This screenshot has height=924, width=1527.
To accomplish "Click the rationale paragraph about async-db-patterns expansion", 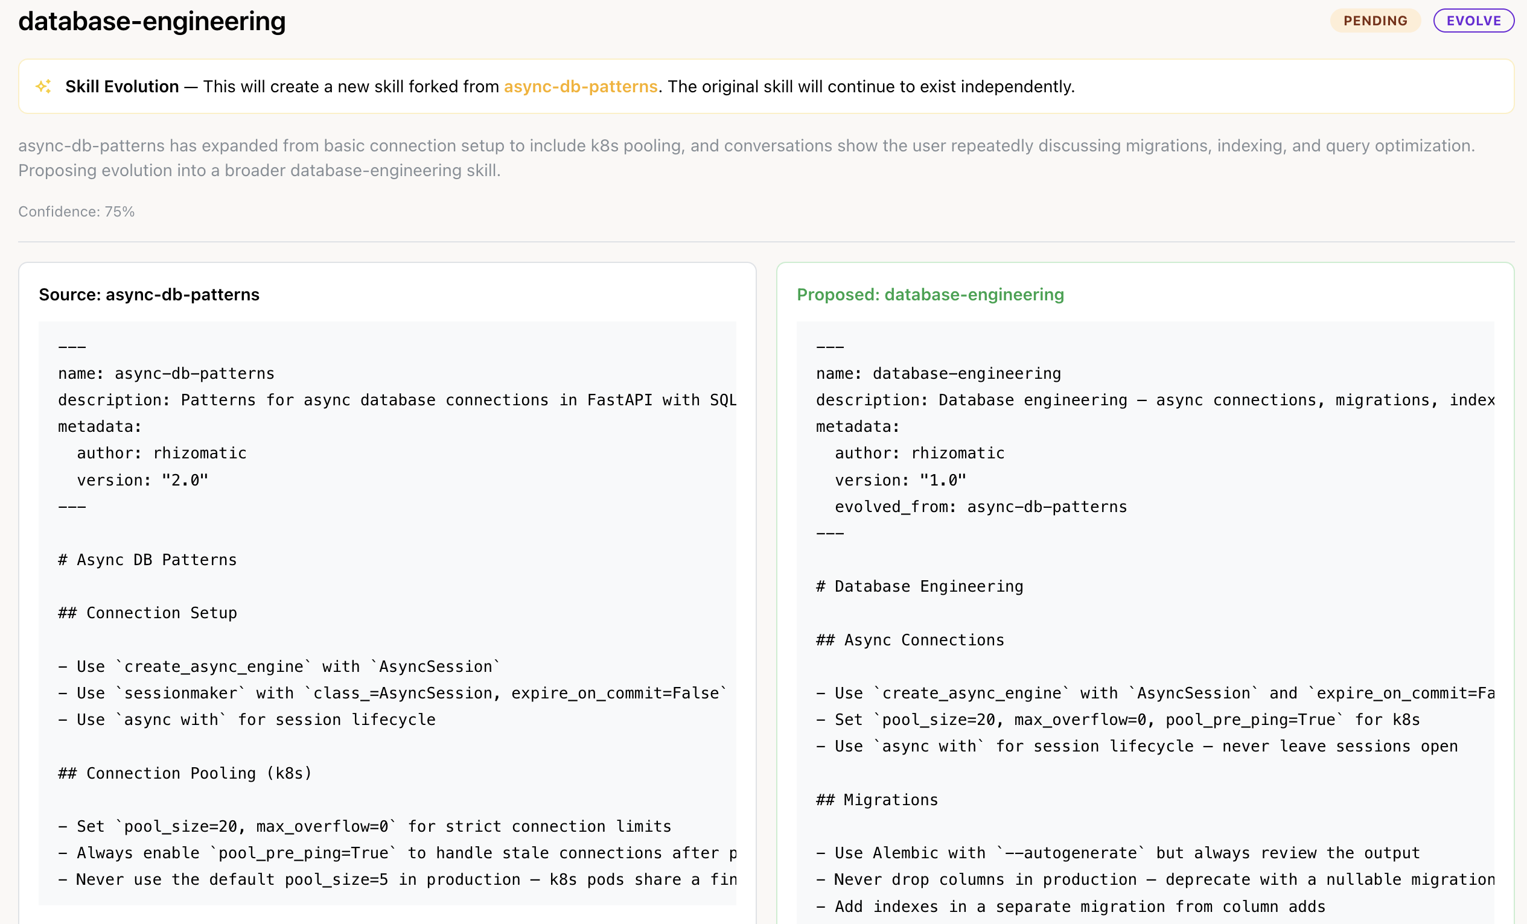I will coord(746,158).
